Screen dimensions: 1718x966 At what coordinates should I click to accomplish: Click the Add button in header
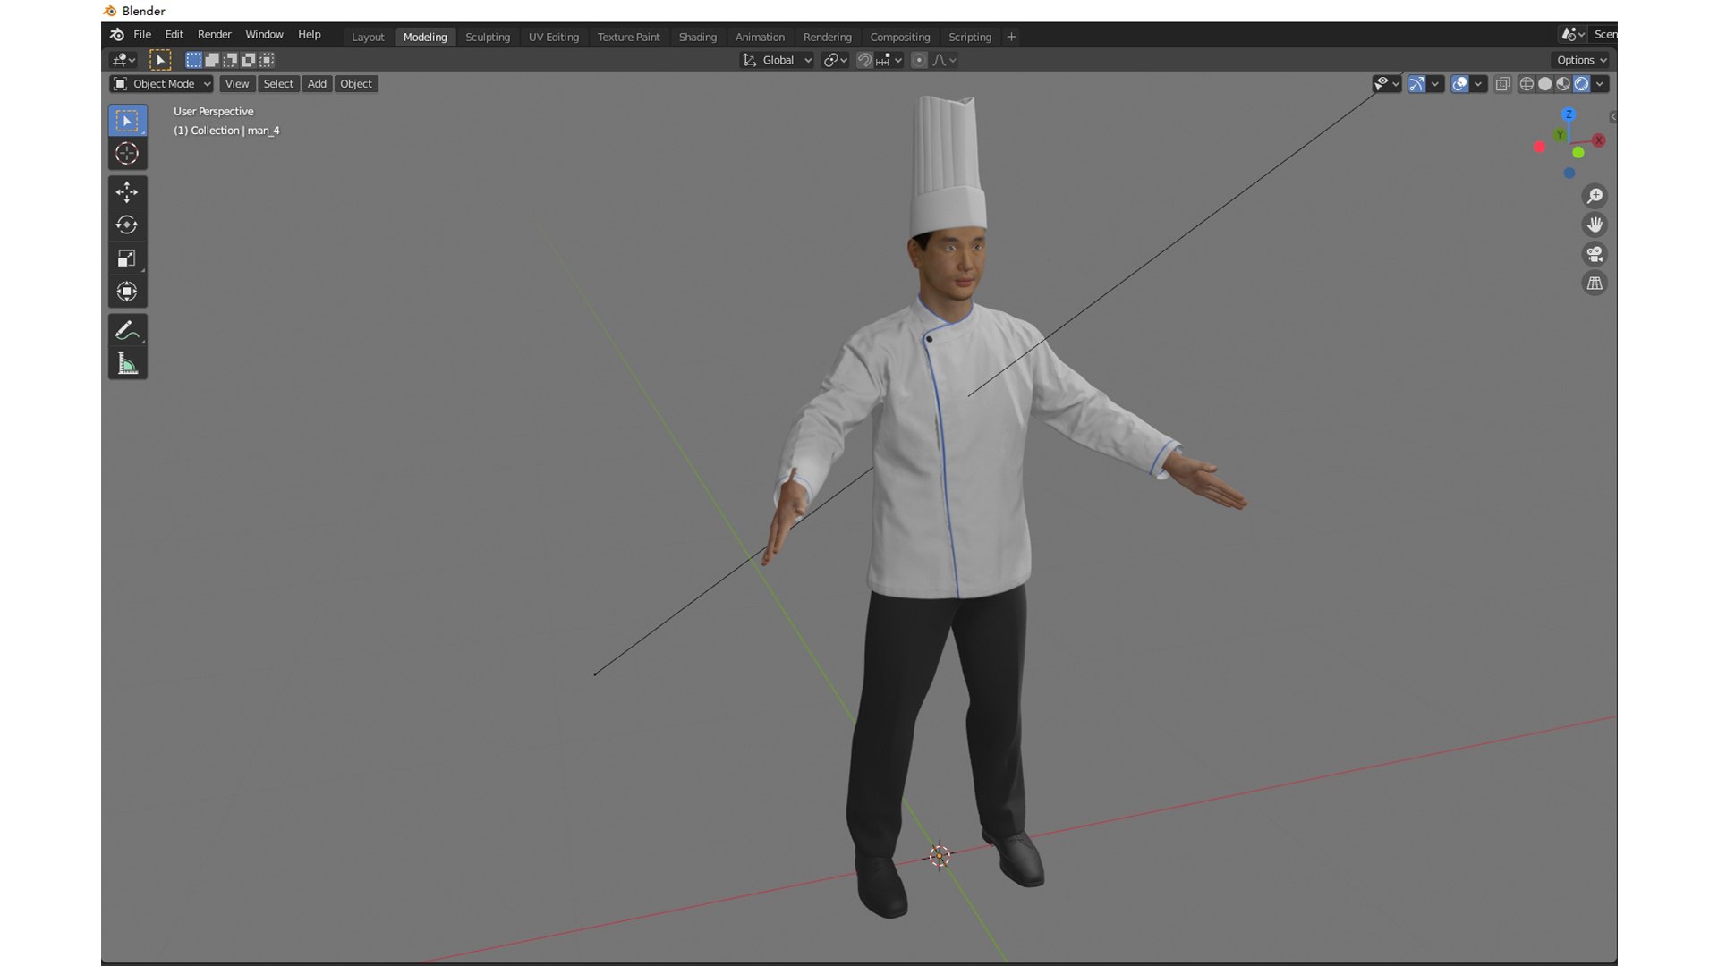317,84
